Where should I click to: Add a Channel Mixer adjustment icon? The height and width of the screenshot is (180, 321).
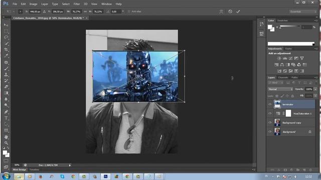[299, 64]
